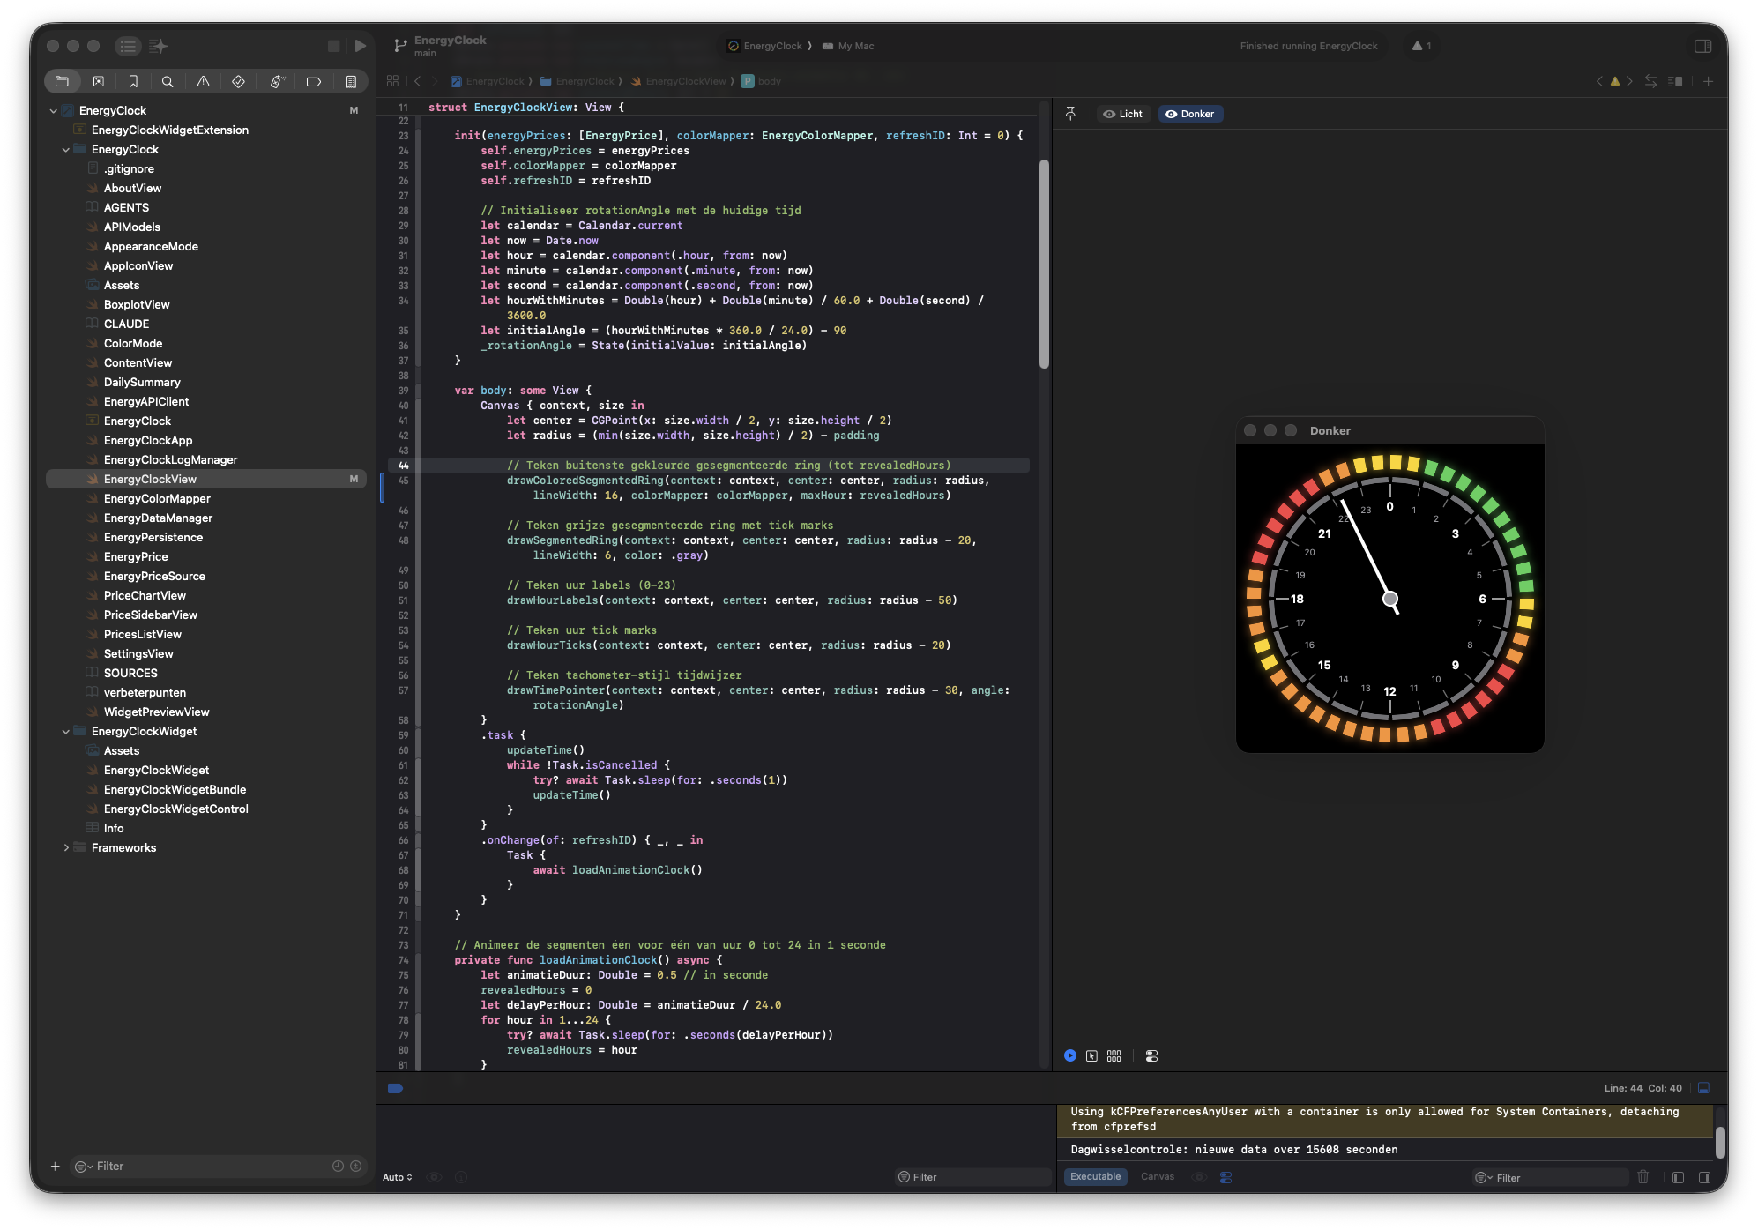
Task: Click the Executable scope button in the console
Action: coord(1095,1177)
